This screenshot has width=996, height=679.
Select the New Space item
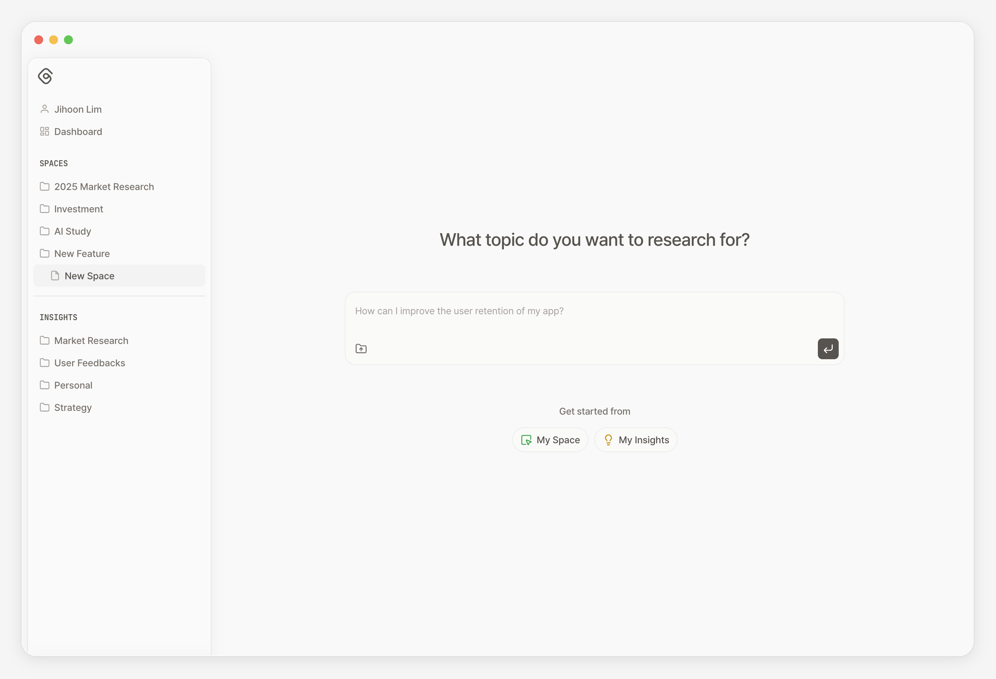pyautogui.click(x=119, y=276)
